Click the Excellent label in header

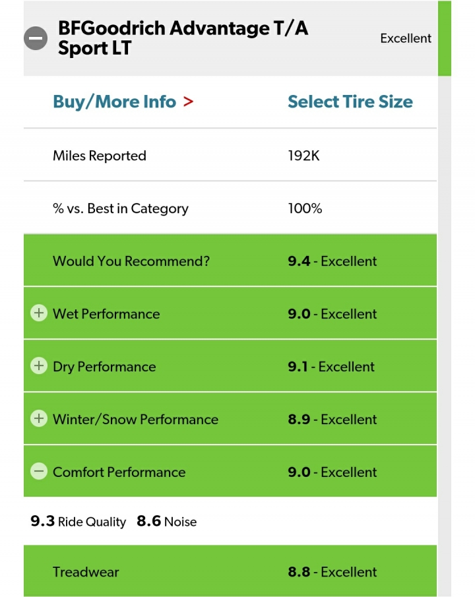pyautogui.click(x=405, y=38)
